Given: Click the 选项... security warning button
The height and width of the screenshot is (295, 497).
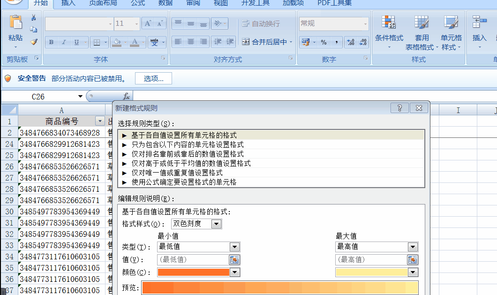Looking at the screenshot, I should point(153,79).
